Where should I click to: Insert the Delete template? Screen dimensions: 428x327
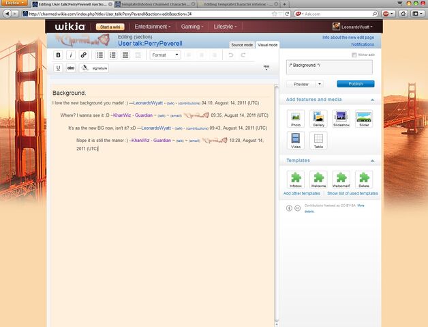tap(364, 180)
